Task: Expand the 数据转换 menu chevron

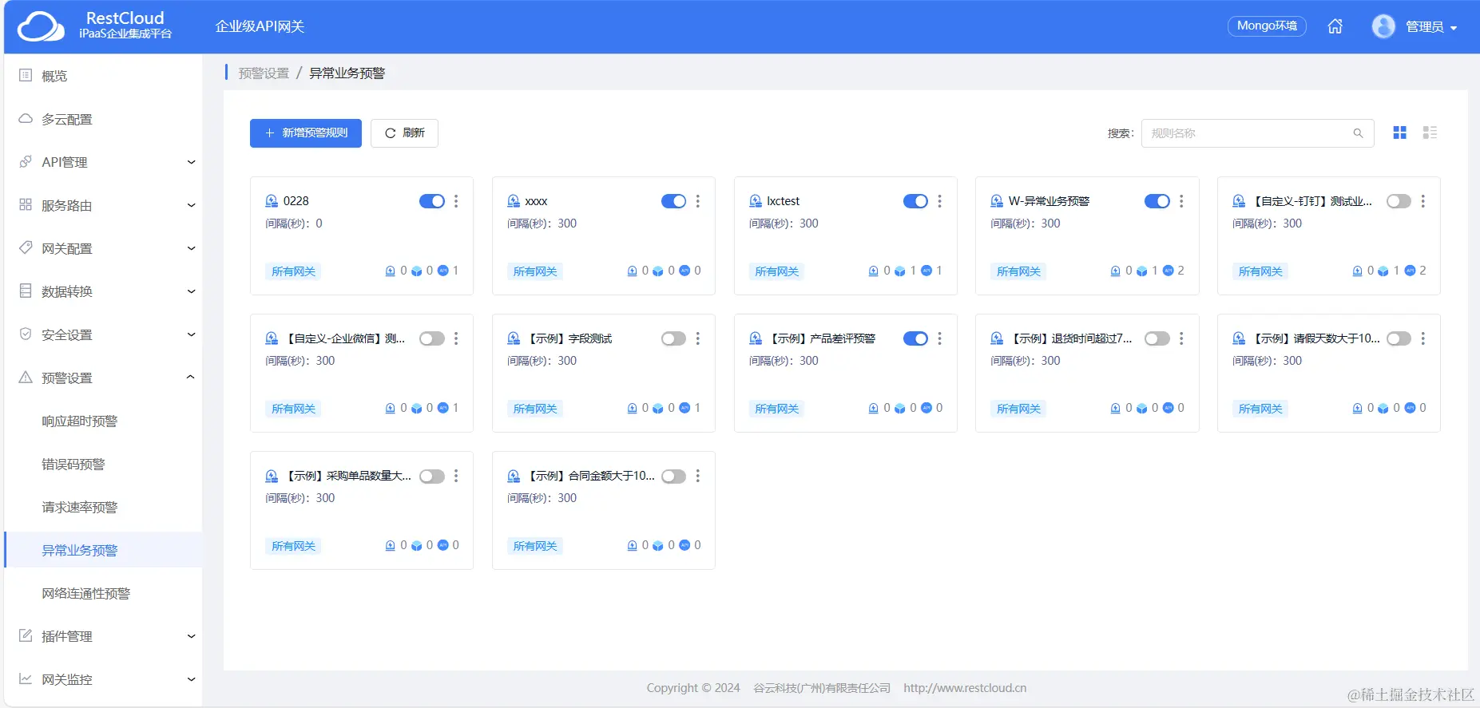Action: pos(191,291)
